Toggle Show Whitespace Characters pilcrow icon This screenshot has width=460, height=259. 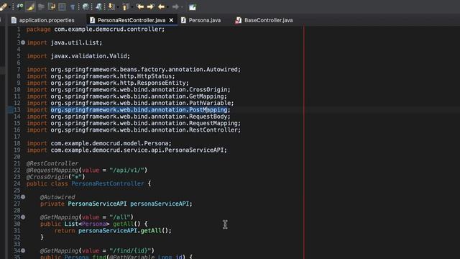click(73, 6)
